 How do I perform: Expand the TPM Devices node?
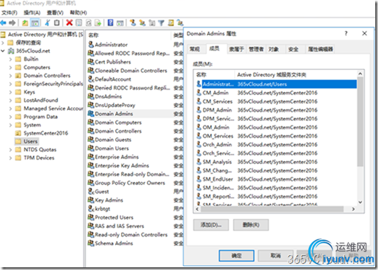tap(10, 158)
